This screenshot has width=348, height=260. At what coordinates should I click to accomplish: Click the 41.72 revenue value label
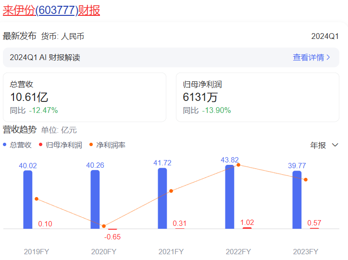pos(162,163)
